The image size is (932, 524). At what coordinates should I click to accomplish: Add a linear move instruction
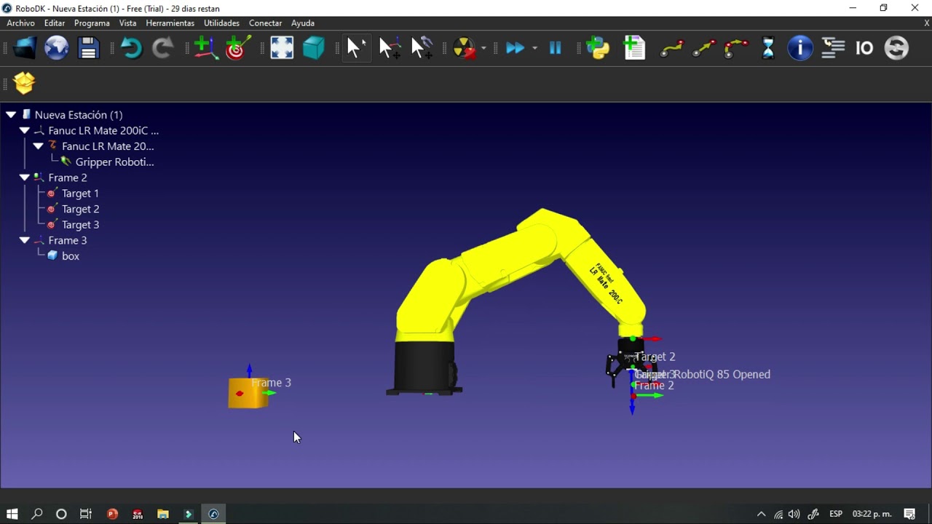703,49
